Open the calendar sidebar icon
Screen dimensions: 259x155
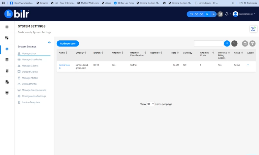(x=7, y=60)
